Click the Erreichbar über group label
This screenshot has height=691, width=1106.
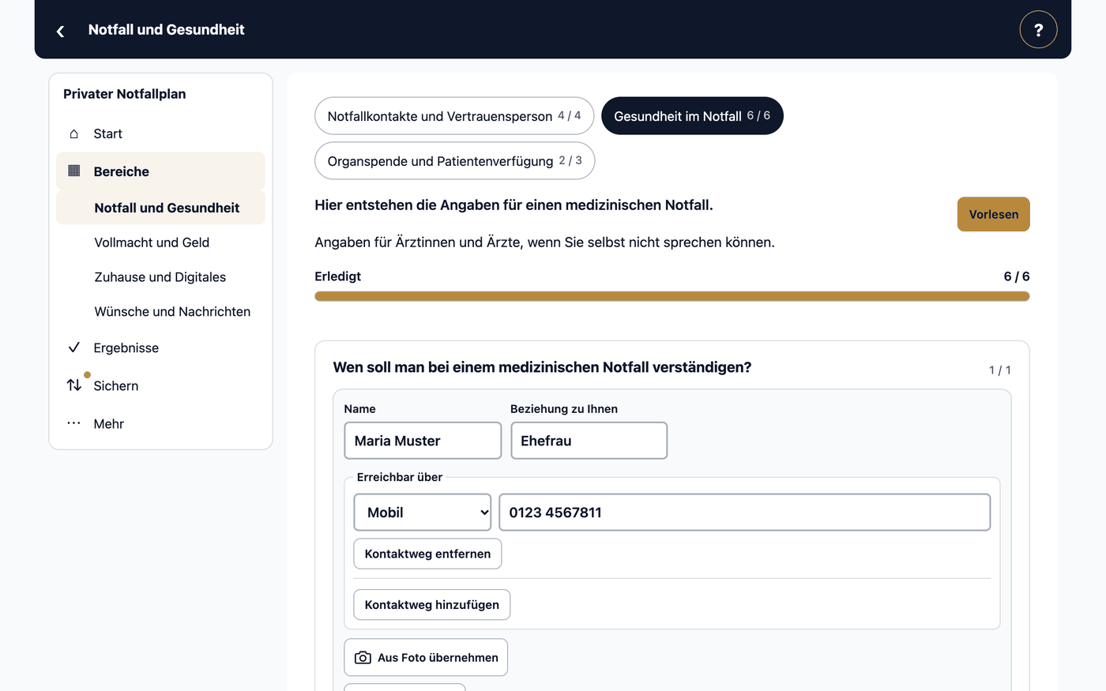click(x=400, y=477)
